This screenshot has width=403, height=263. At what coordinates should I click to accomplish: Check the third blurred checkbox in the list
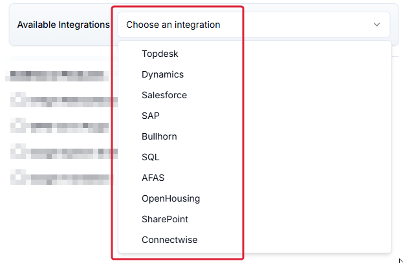18,151
